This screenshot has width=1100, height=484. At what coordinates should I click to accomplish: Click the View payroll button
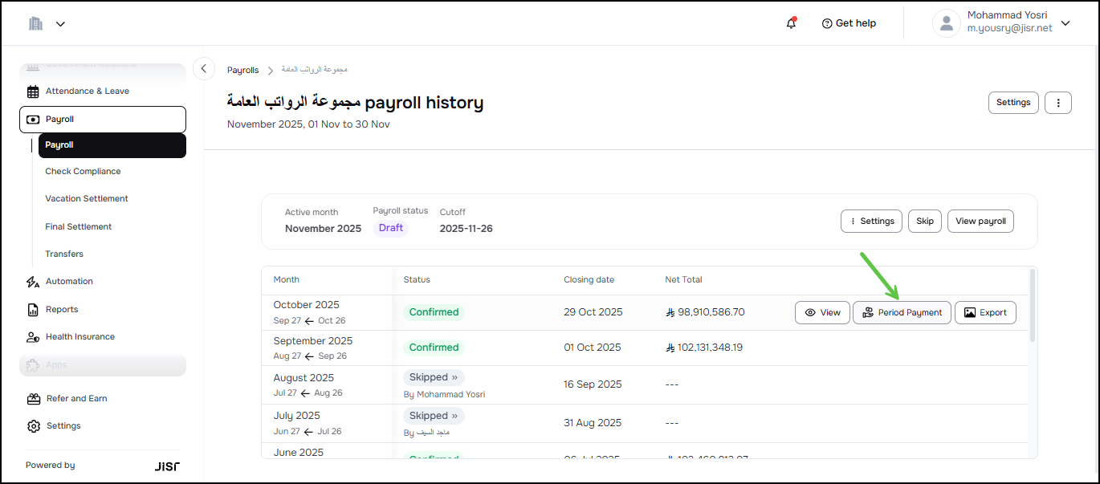tap(980, 222)
